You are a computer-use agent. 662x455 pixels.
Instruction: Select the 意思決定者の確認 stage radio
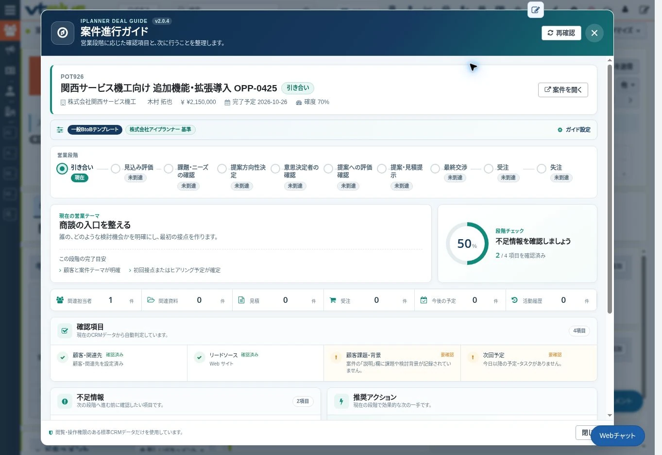(275, 169)
